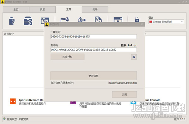Click the 移除授权 button
The width and height of the screenshot is (189, 124).
click(x=68, y=57)
